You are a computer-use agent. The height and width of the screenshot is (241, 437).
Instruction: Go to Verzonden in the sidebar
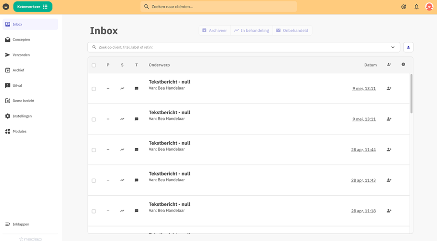tap(30, 55)
